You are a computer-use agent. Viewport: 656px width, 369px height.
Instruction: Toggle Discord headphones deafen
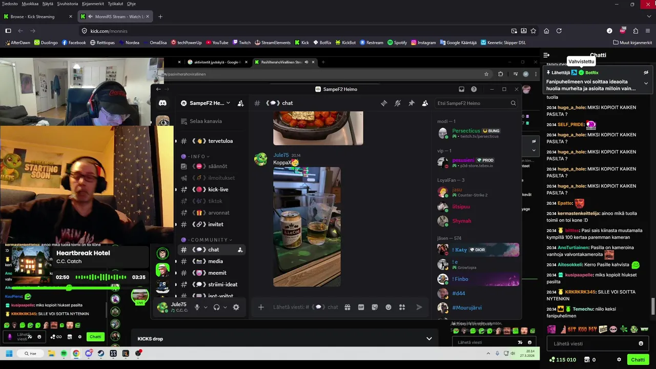click(x=216, y=307)
